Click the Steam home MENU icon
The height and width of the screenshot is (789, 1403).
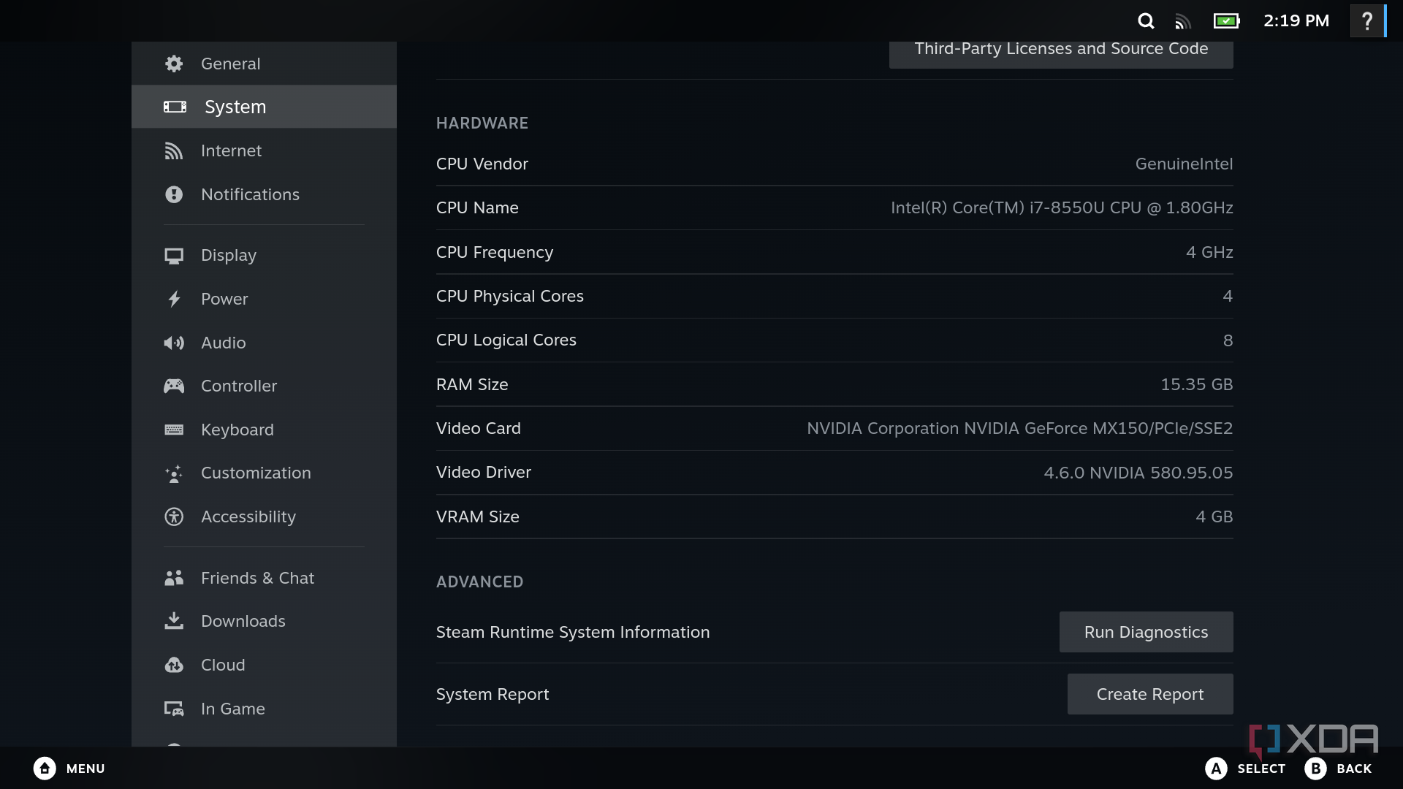click(45, 769)
